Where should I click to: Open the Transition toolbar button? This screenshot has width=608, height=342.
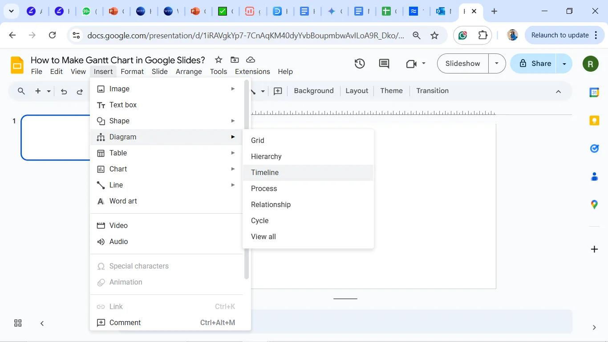click(433, 91)
